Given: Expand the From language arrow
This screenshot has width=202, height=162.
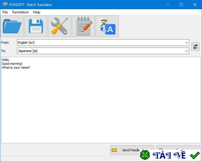Looking at the screenshot, I should coord(186,43).
